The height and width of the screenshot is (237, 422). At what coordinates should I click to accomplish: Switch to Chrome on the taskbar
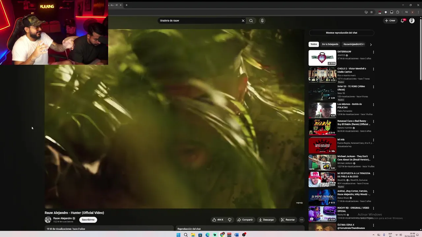coord(222,235)
